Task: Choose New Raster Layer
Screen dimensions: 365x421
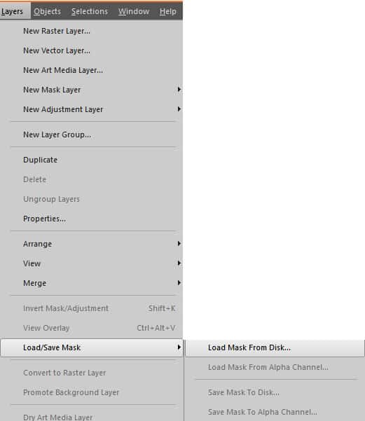Action: (x=91, y=31)
